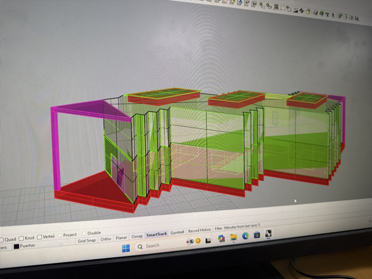The width and height of the screenshot is (372, 279).
Task: Click the floppy disk Save icon
Action: (x=254, y=4)
